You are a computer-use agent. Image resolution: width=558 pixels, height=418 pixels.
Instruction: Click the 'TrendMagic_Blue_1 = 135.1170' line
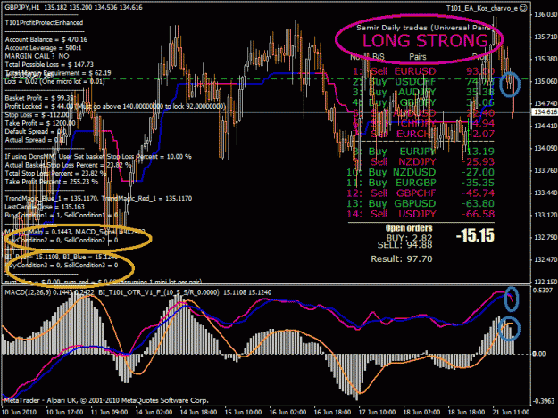[x=98, y=198]
